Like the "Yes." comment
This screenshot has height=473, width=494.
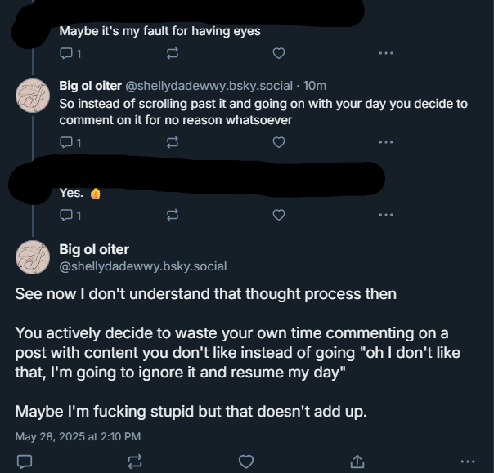click(278, 216)
